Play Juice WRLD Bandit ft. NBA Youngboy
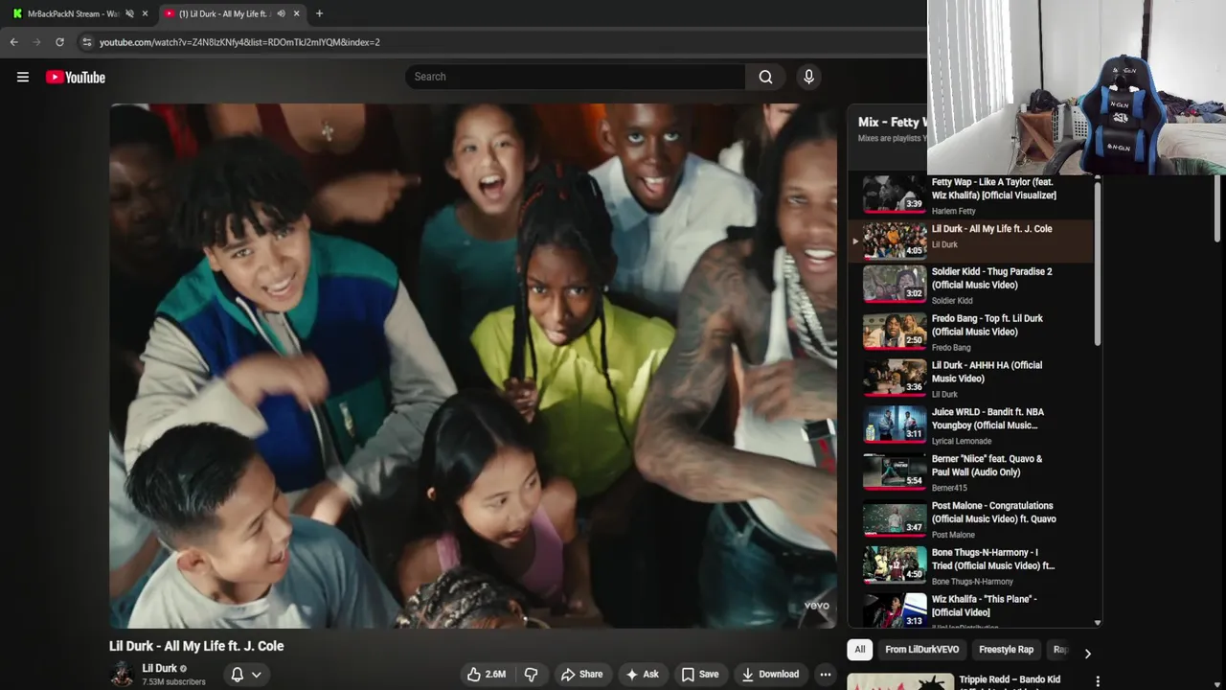The height and width of the screenshot is (690, 1226). click(x=970, y=425)
